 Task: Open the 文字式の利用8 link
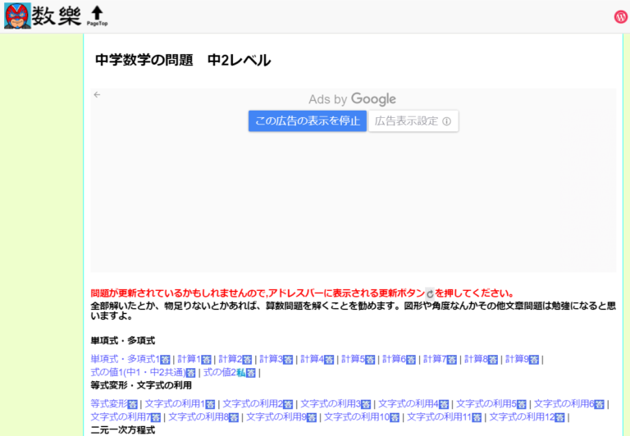pos(199,417)
